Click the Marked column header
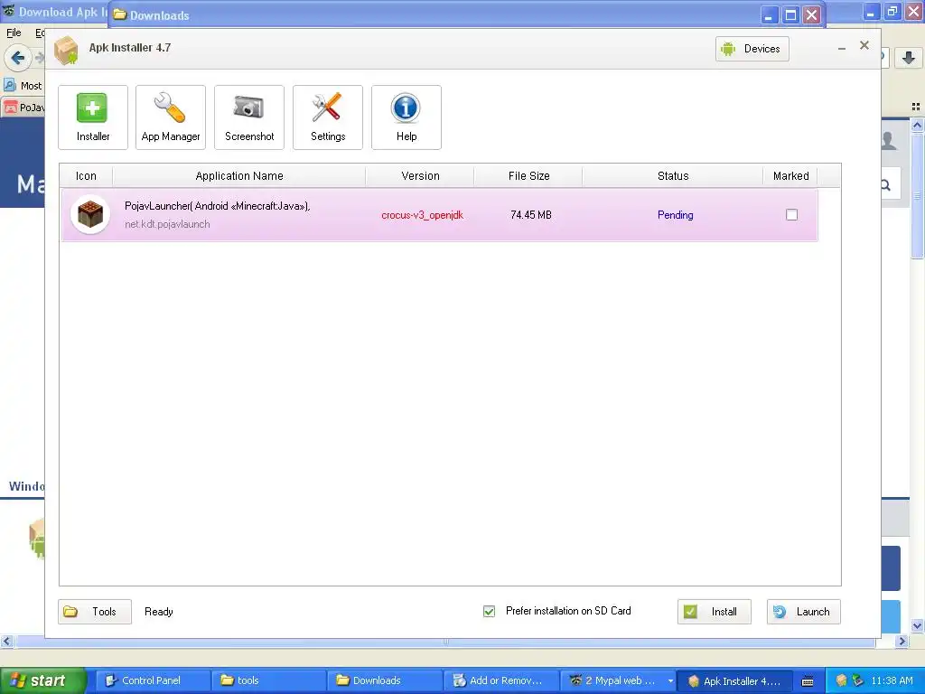925x694 pixels. tap(790, 176)
